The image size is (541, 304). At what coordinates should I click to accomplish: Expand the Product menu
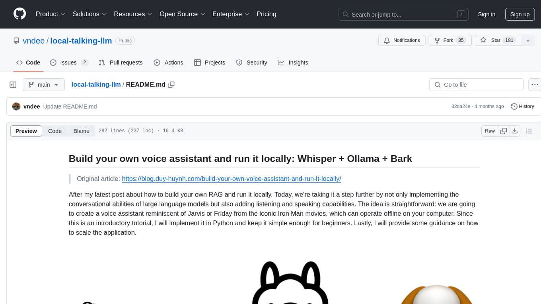click(x=51, y=14)
